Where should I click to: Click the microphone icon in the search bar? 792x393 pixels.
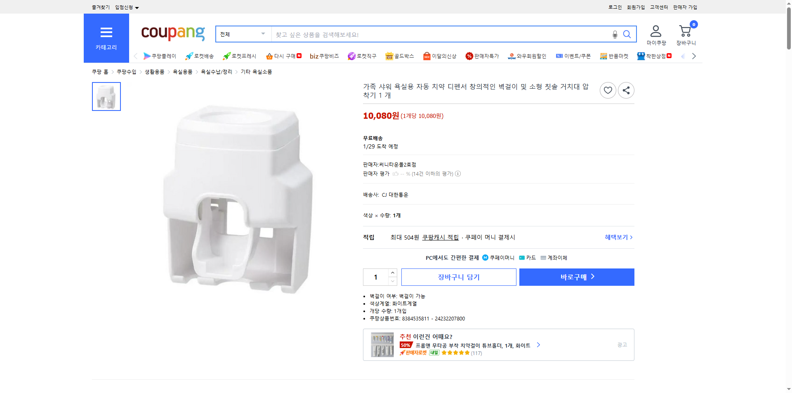(x=614, y=34)
